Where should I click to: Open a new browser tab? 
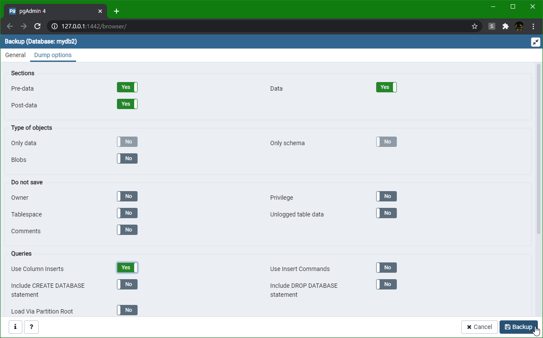pos(117,11)
